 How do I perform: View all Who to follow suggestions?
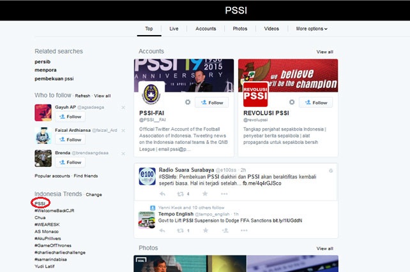coord(102,96)
